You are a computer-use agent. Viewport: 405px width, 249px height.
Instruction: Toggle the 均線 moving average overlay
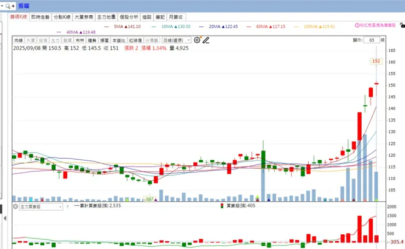click(19, 40)
